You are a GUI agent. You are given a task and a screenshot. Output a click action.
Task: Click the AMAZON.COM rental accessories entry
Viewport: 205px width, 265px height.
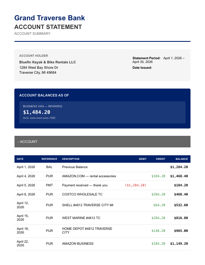89,176
